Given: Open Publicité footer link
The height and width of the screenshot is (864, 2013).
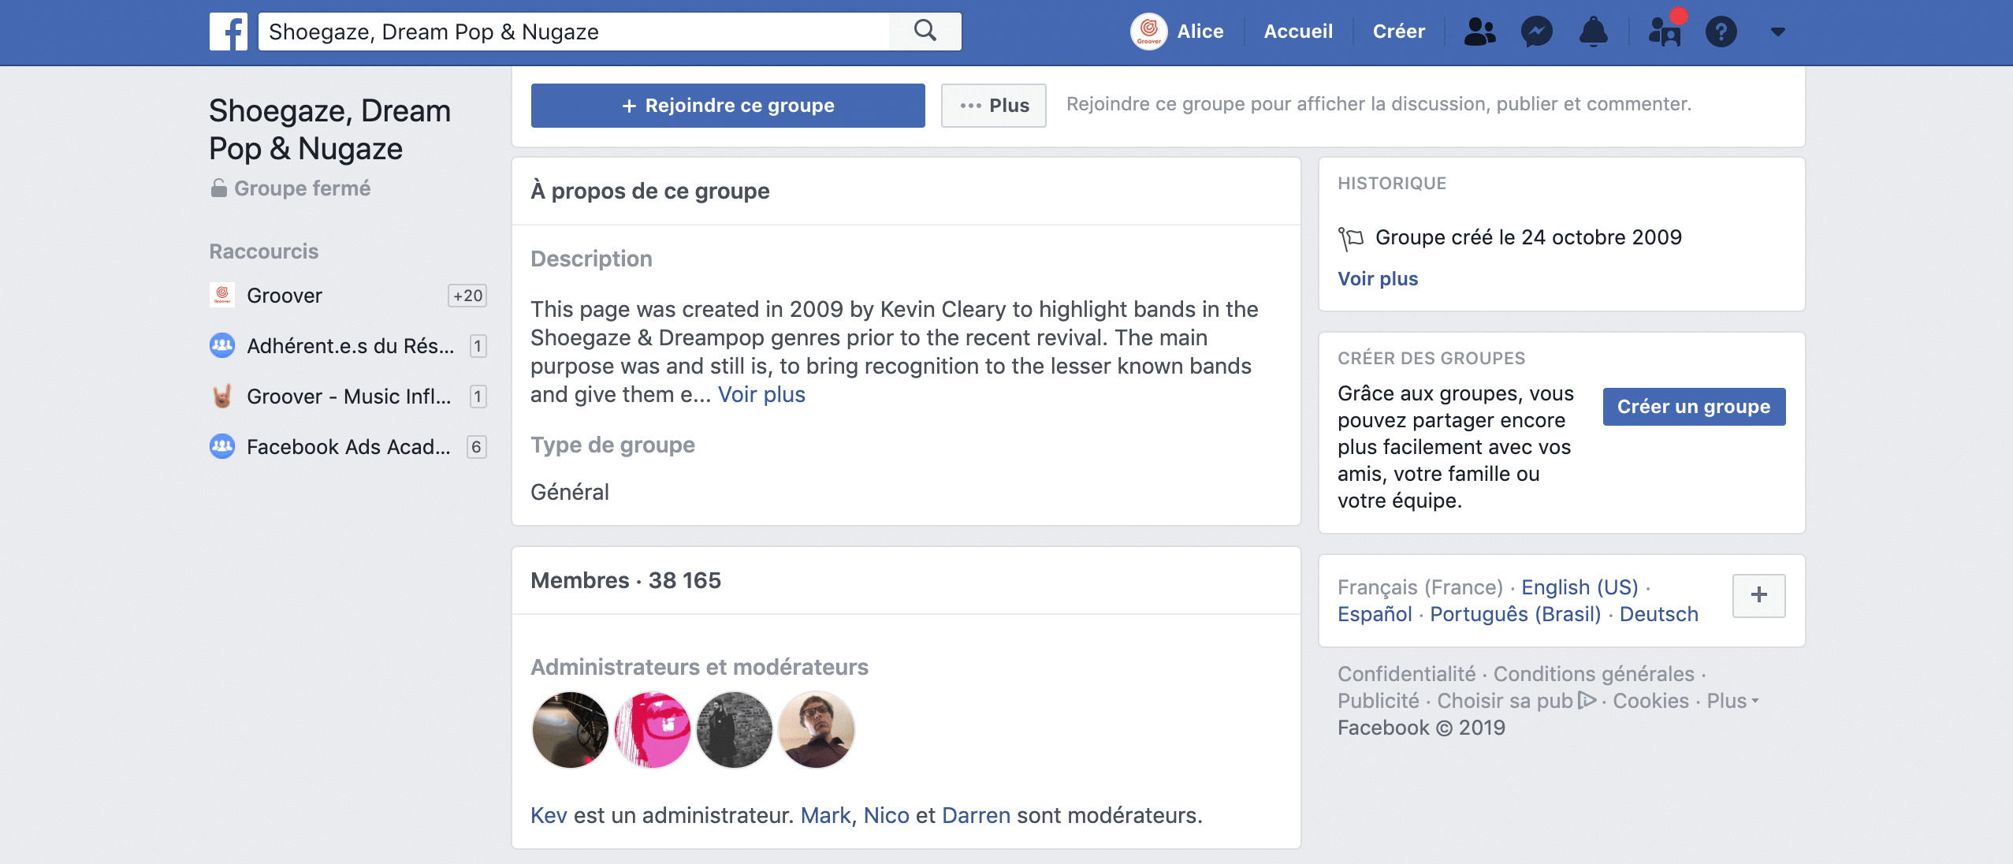Looking at the screenshot, I should (1379, 701).
